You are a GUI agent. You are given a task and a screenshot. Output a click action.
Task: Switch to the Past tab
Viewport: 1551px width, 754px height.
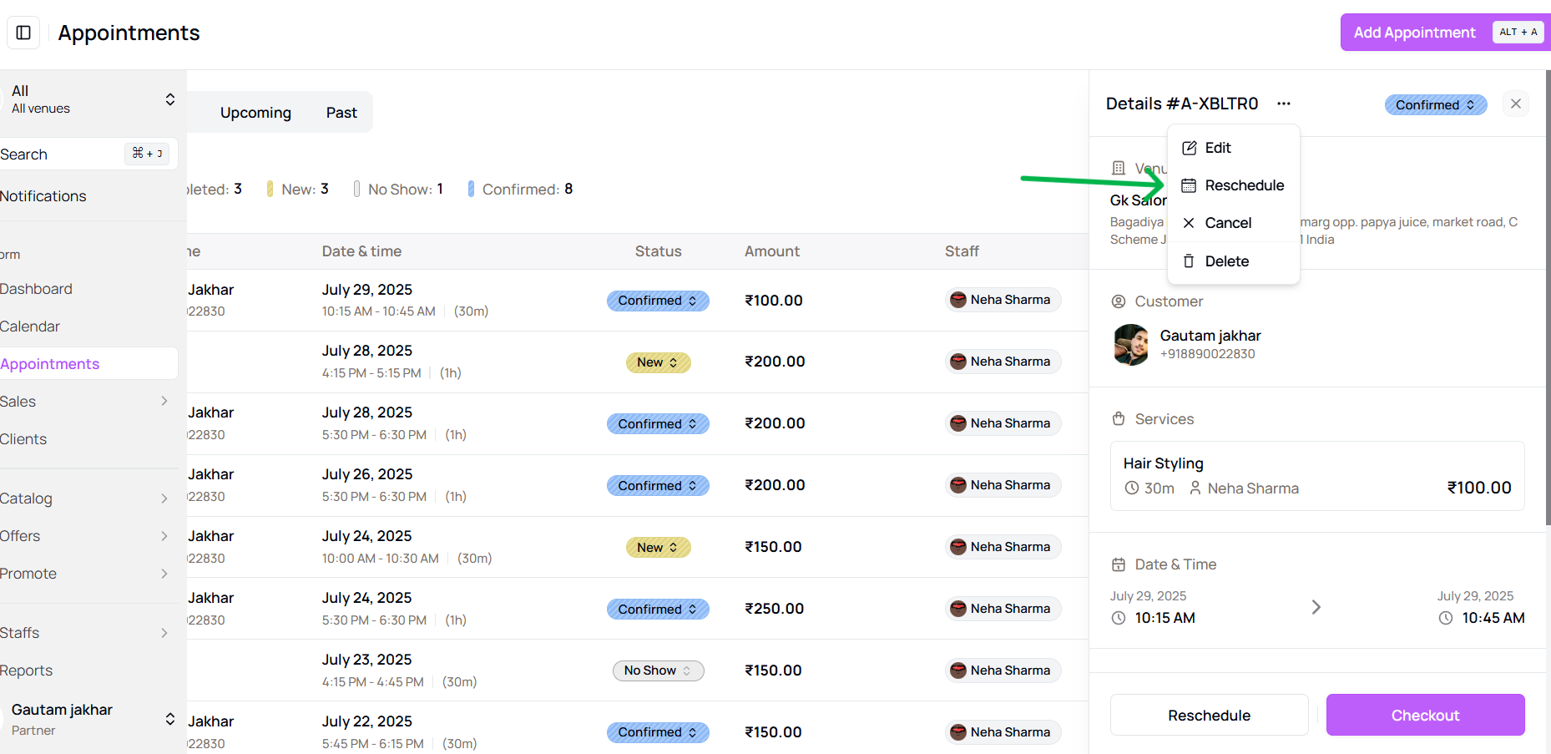341,113
